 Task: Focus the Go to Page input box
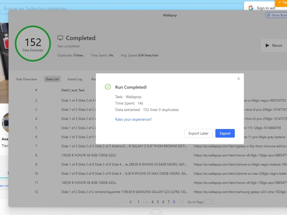pyautogui.click(x=209, y=202)
